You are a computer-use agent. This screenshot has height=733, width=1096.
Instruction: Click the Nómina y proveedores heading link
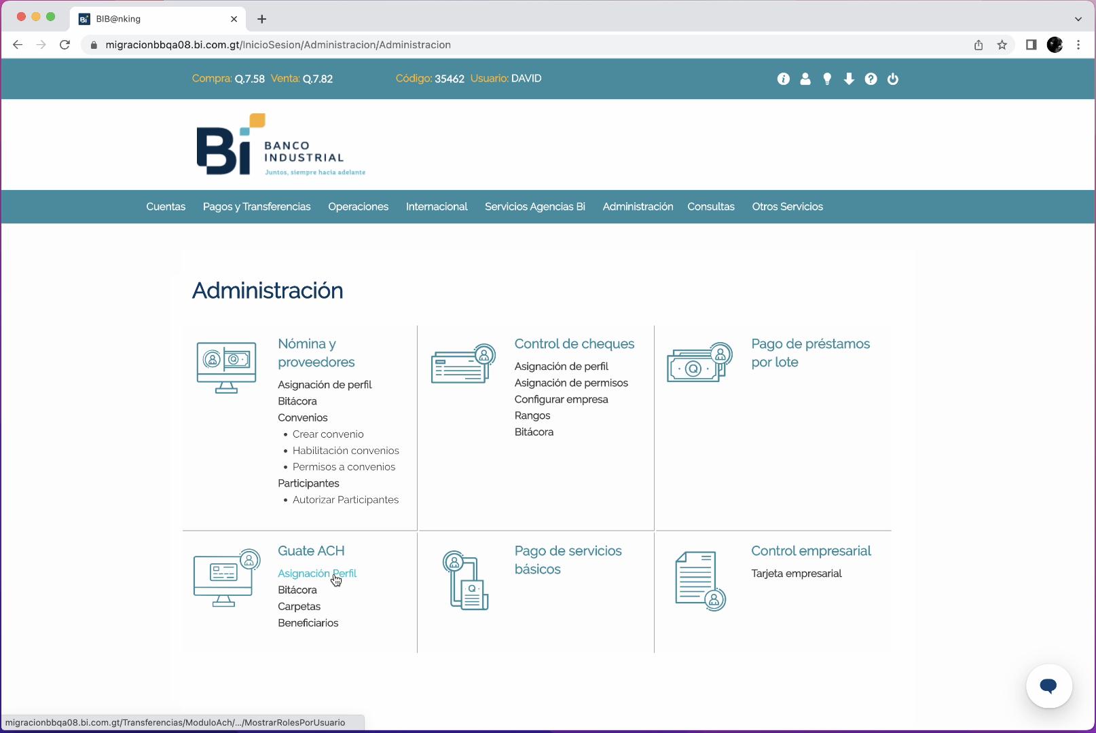[x=316, y=353]
